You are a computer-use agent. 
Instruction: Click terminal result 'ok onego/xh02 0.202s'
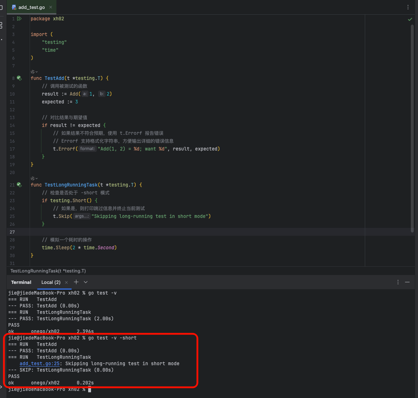click(51, 383)
